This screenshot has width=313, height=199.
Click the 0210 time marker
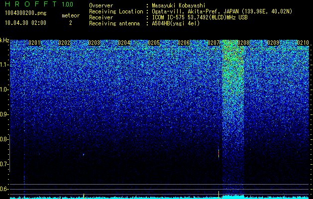(x=303, y=43)
